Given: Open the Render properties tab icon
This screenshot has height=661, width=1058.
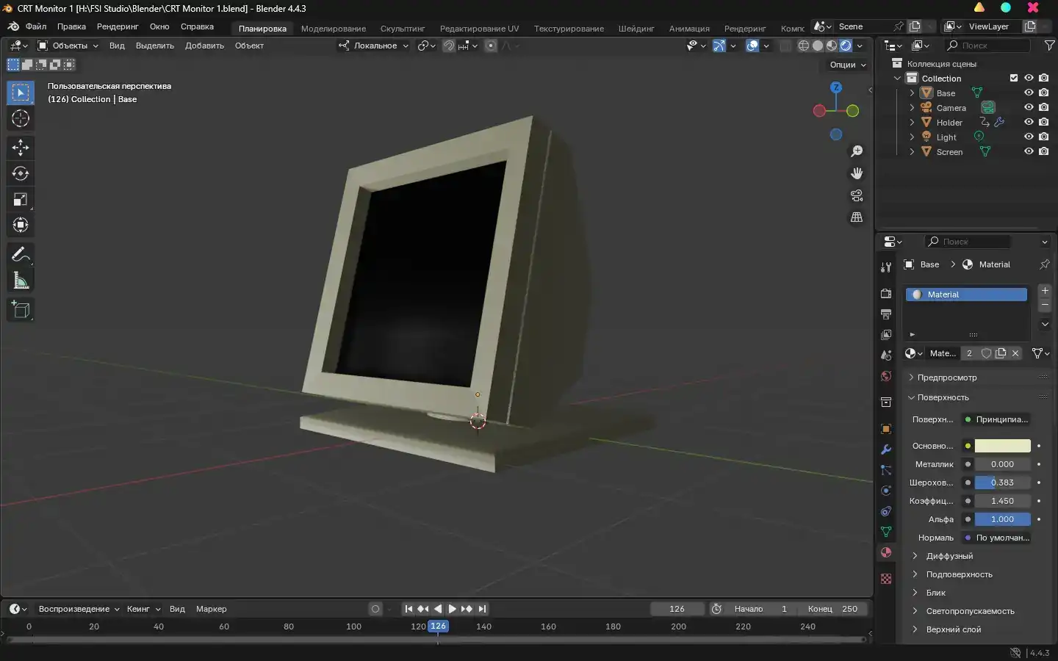Looking at the screenshot, I should tap(886, 293).
